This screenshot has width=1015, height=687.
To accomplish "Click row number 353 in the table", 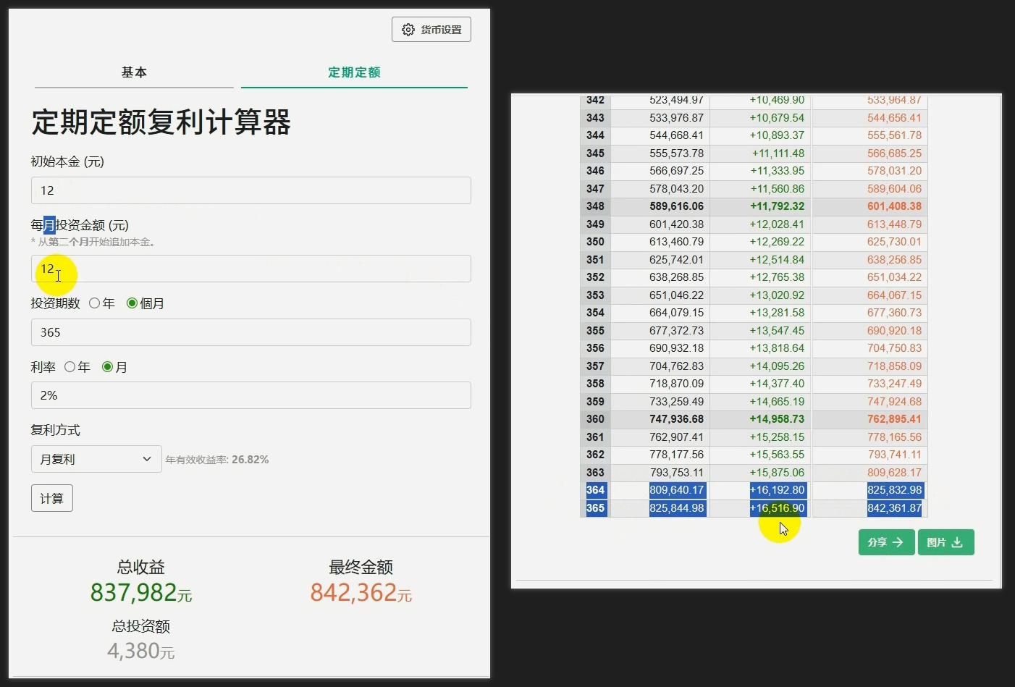I will pos(595,295).
